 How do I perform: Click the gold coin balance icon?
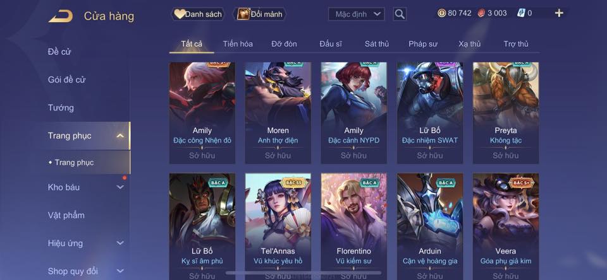tap(442, 13)
